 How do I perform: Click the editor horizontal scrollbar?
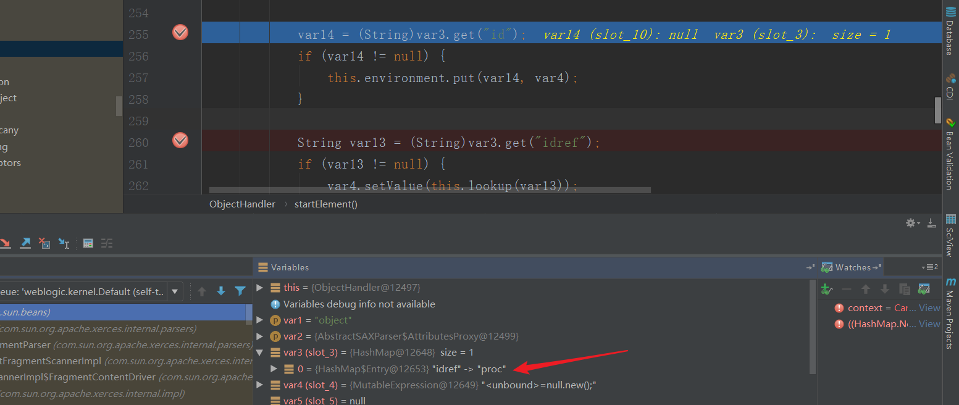(430, 190)
